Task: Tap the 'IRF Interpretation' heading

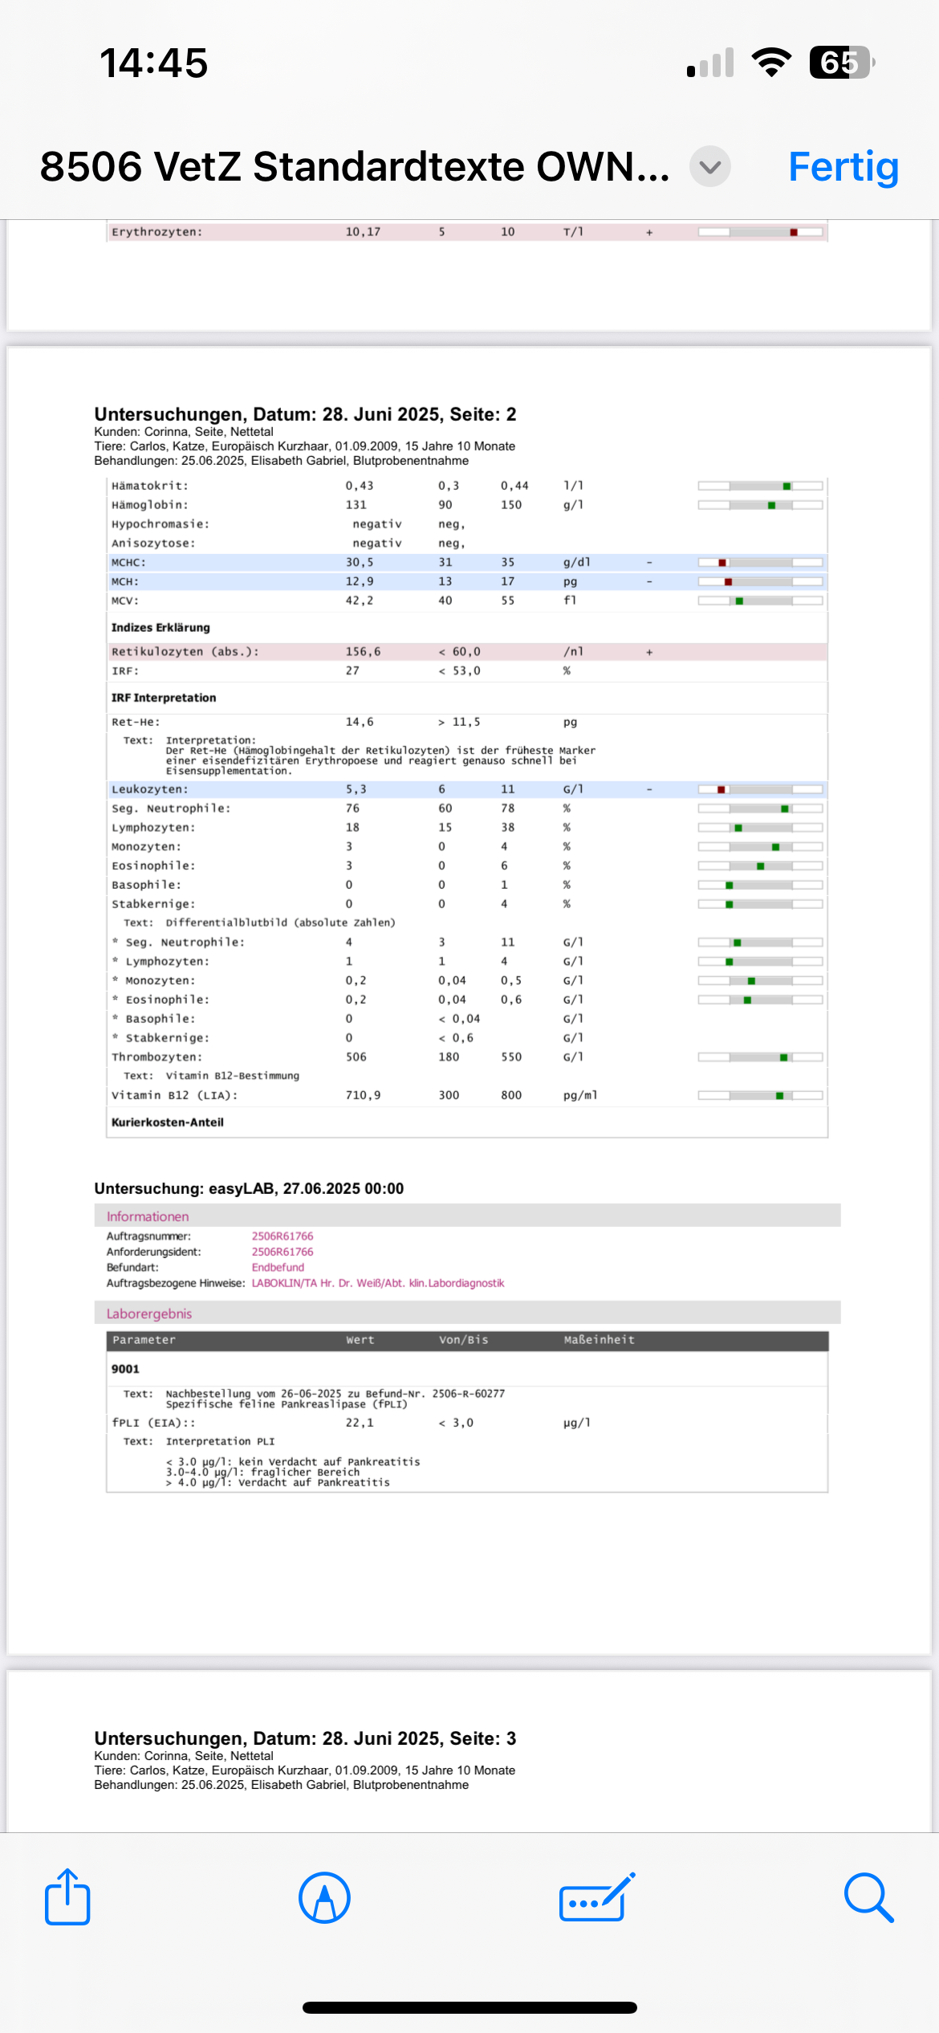Action: pyautogui.click(x=164, y=698)
